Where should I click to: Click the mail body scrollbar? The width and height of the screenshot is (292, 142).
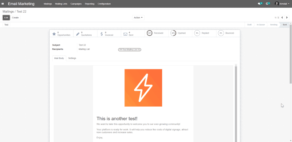236,104
